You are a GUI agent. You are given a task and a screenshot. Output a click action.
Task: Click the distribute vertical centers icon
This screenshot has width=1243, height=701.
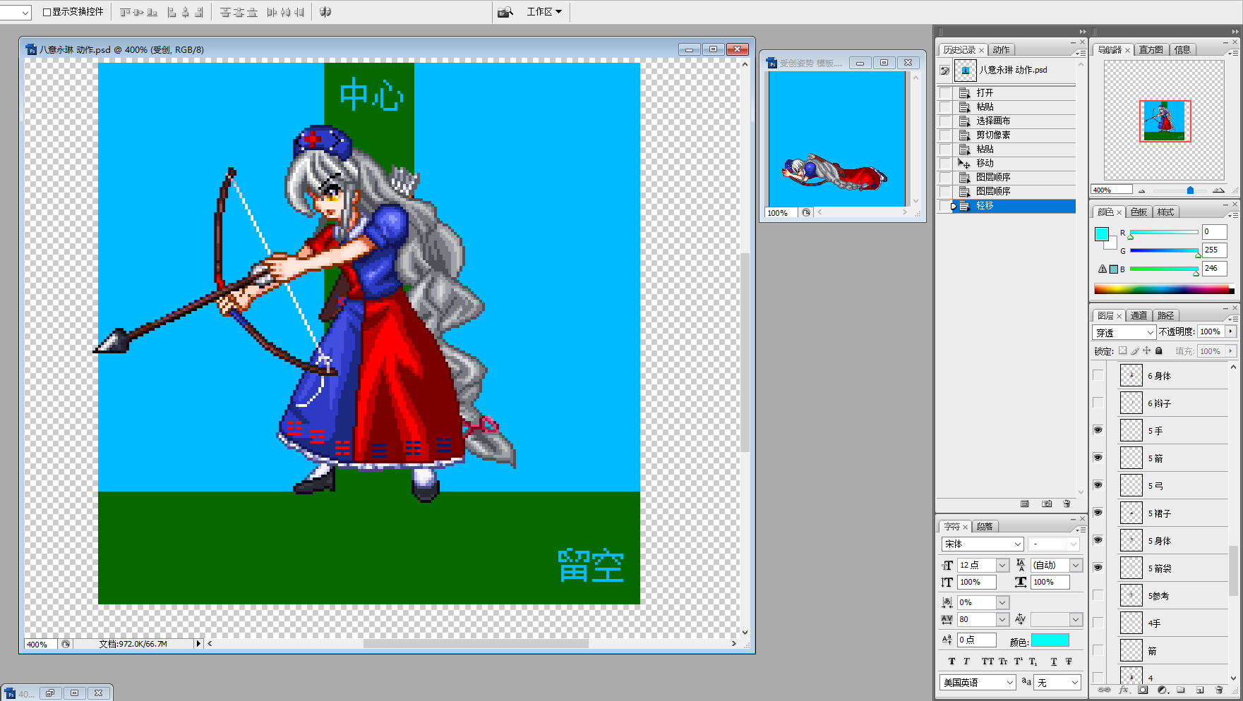pyautogui.click(x=239, y=12)
